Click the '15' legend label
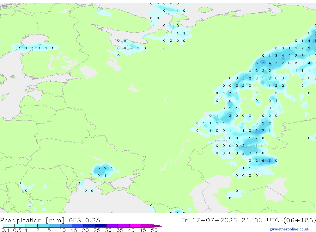Image resolution: width=316 pixels, height=232 pixels. (74, 230)
